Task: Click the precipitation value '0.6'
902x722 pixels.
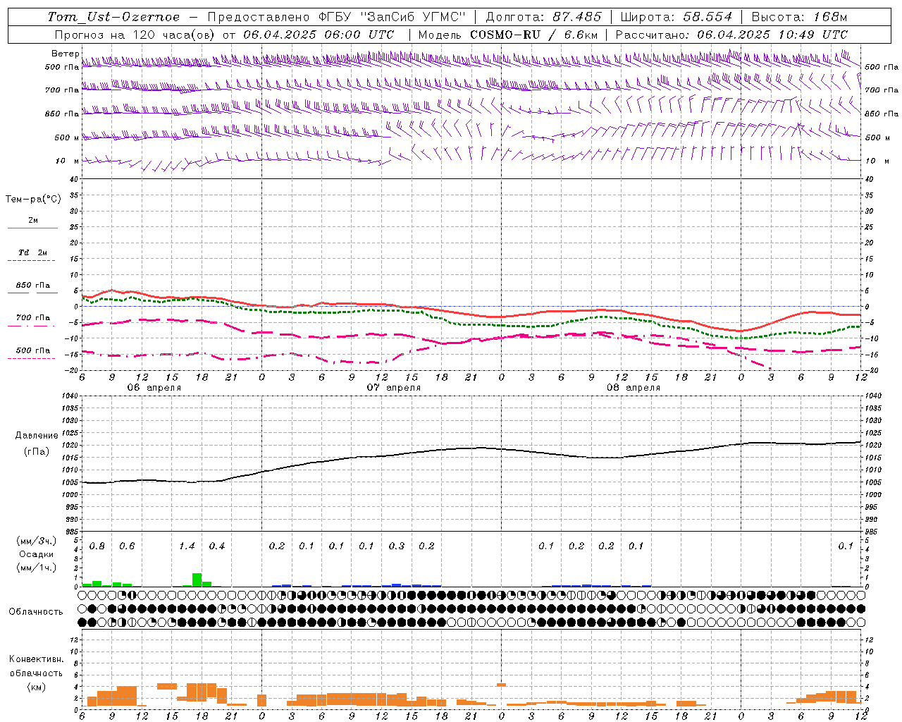Action: click(127, 546)
